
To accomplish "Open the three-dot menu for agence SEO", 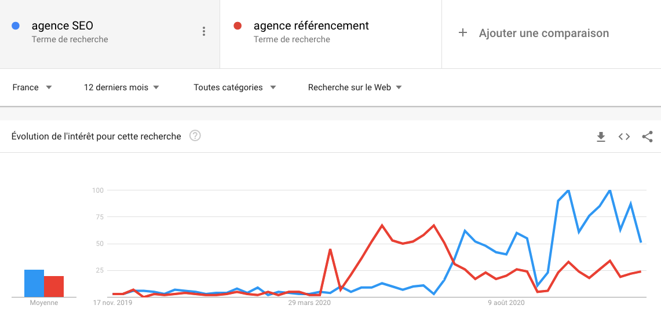I will click(203, 31).
